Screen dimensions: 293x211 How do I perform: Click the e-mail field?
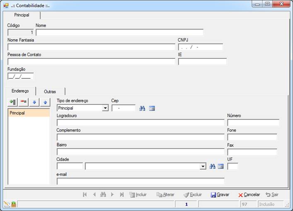(140, 181)
